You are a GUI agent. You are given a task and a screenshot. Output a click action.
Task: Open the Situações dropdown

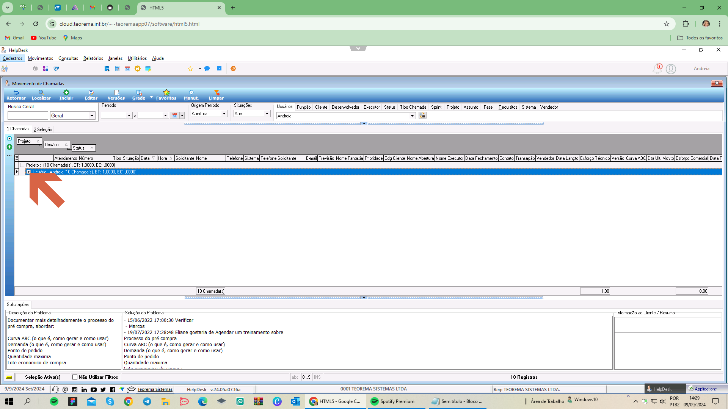pyautogui.click(x=267, y=114)
